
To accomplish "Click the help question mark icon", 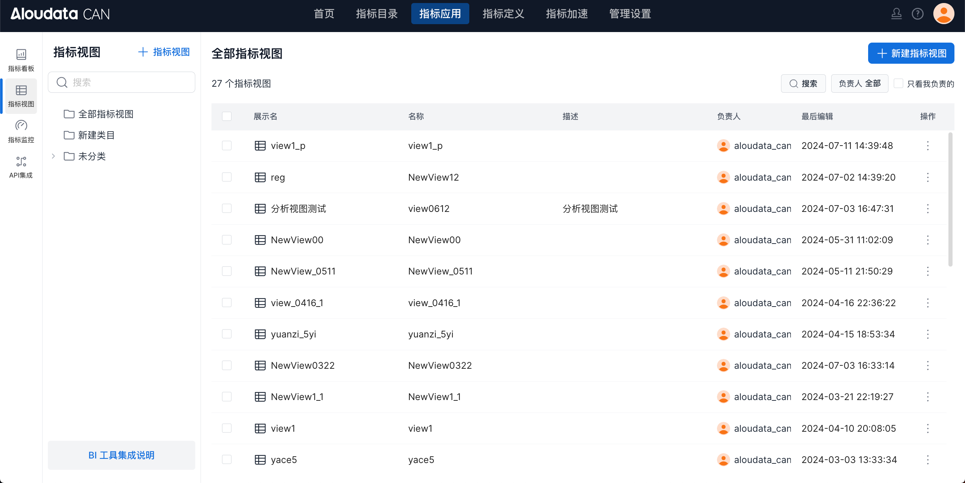I will coord(918,14).
